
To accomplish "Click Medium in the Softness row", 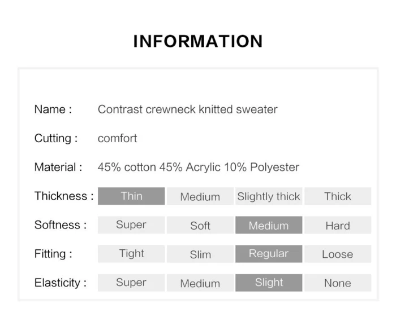I will 269,225.
